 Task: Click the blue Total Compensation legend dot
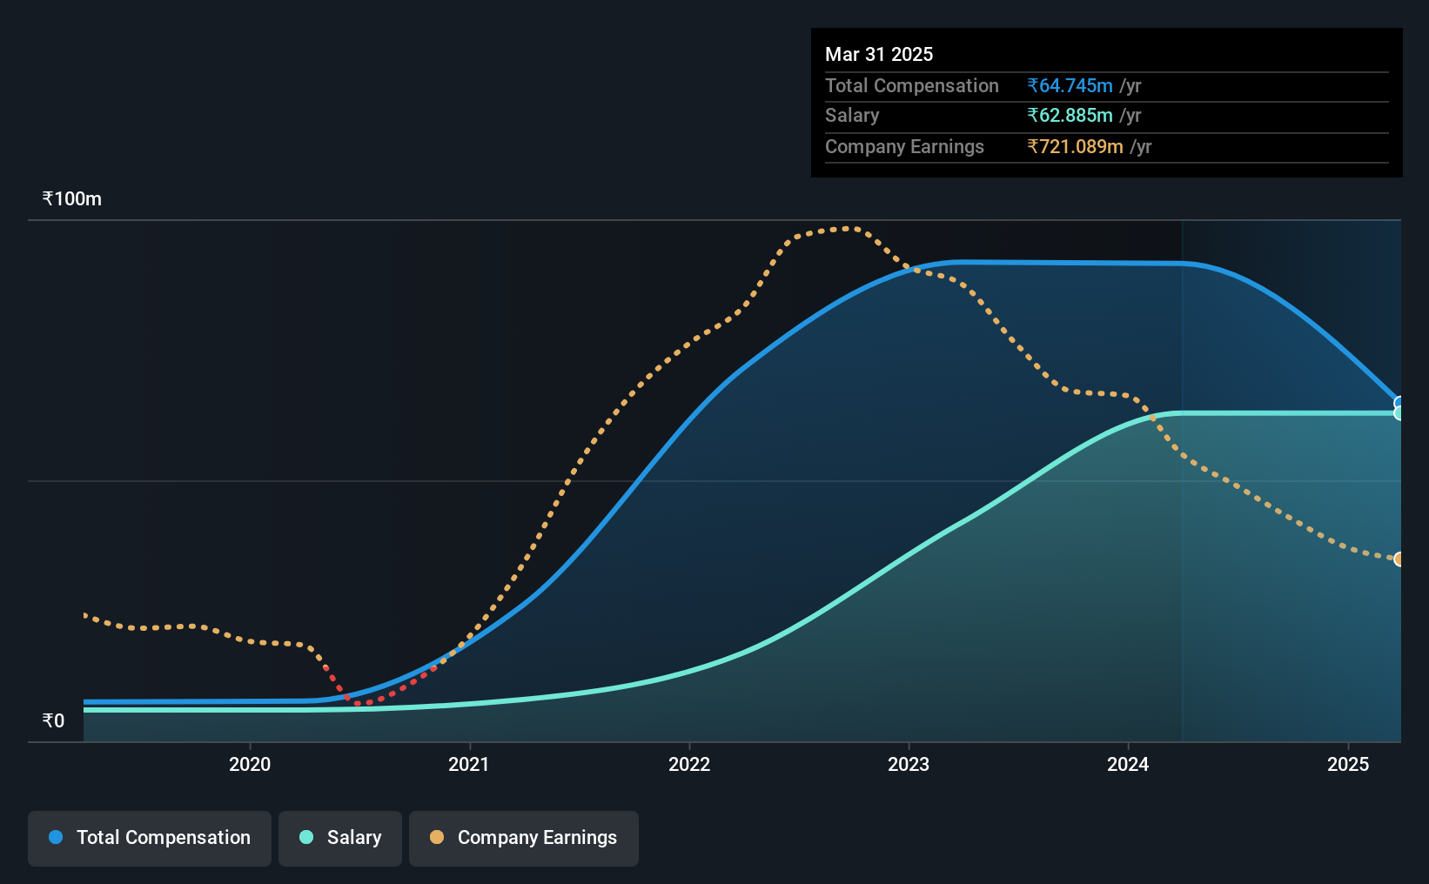[x=56, y=837]
